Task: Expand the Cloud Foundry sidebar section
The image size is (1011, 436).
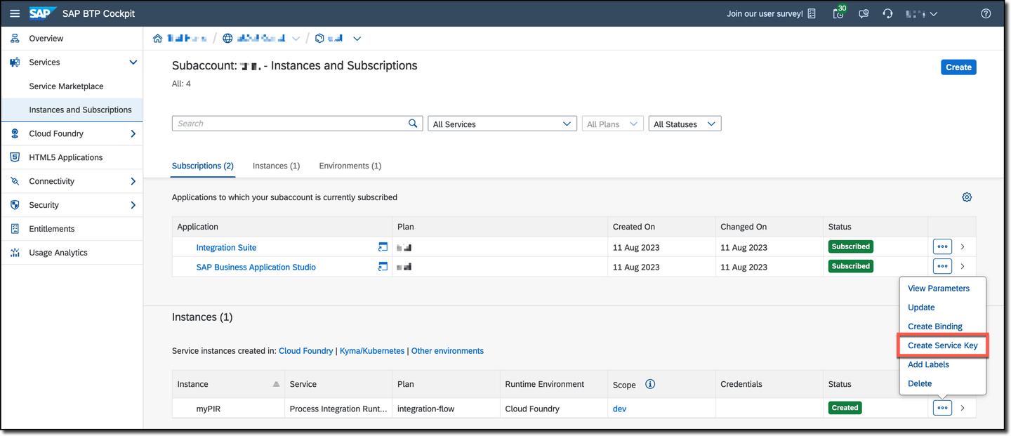Action: (x=133, y=133)
